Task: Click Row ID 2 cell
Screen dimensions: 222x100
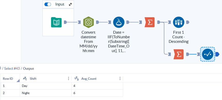Action: (x=10, y=93)
